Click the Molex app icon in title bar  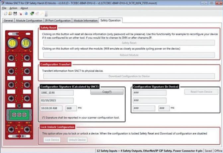[3, 3]
